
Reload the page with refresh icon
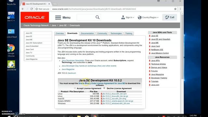tap(32, 9)
